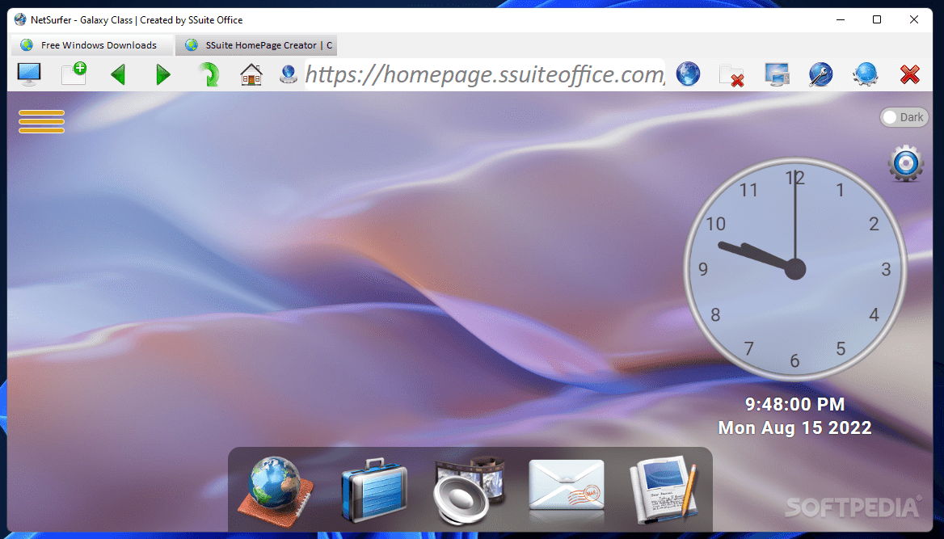Click the red X toolbar icon
The image size is (944, 539).
(x=910, y=74)
